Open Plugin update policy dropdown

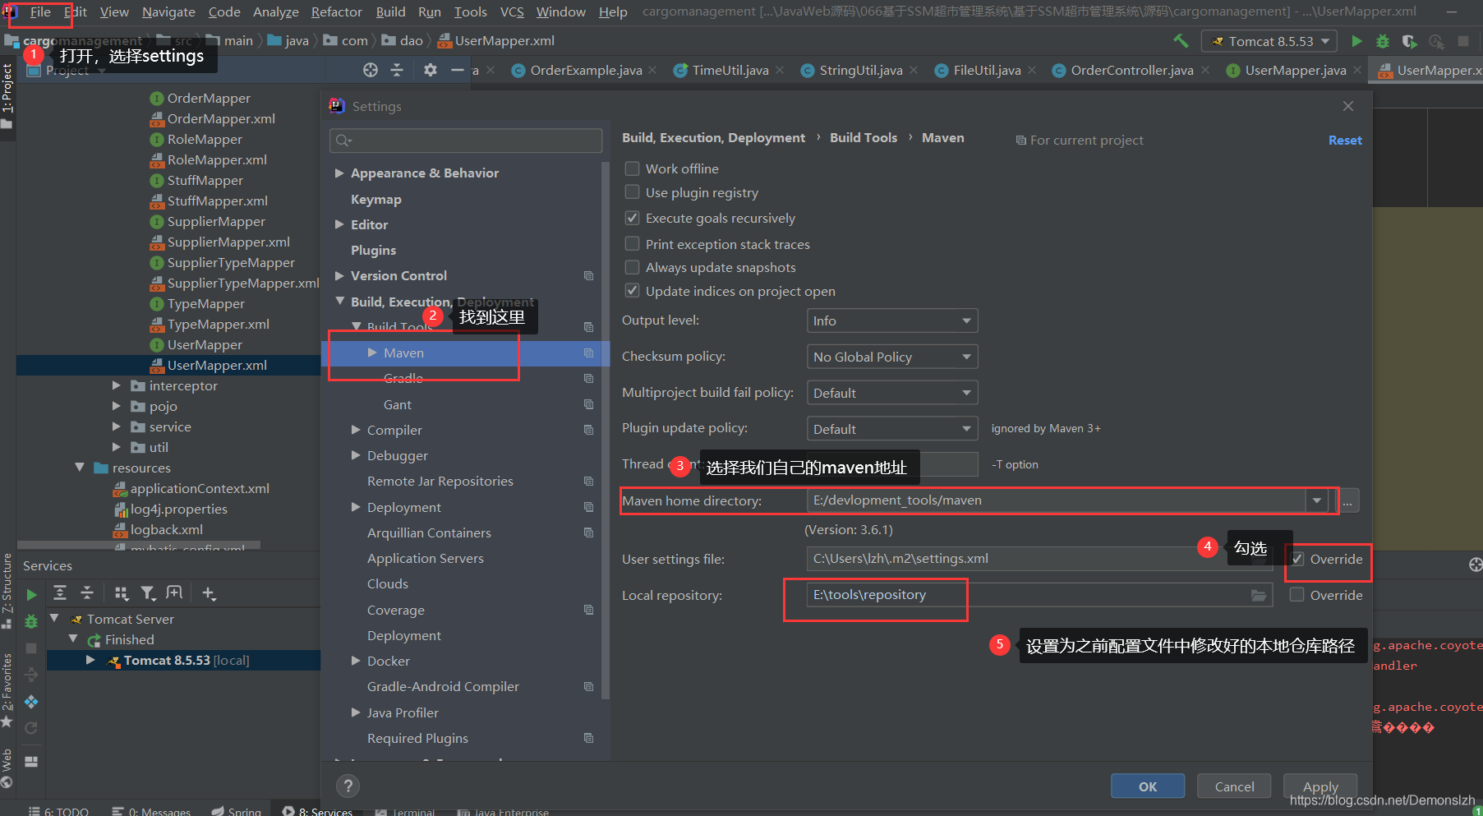coord(892,429)
